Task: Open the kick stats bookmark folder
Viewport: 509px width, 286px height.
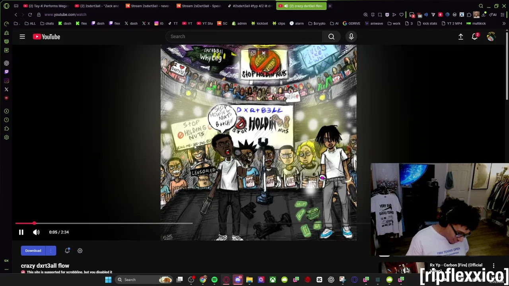Action: point(427,23)
